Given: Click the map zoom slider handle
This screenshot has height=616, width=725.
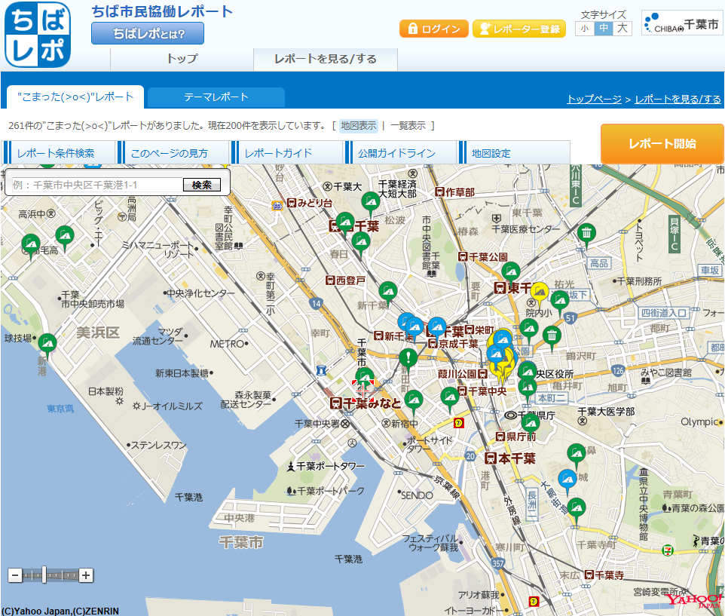Looking at the screenshot, I should [x=44, y=575].
